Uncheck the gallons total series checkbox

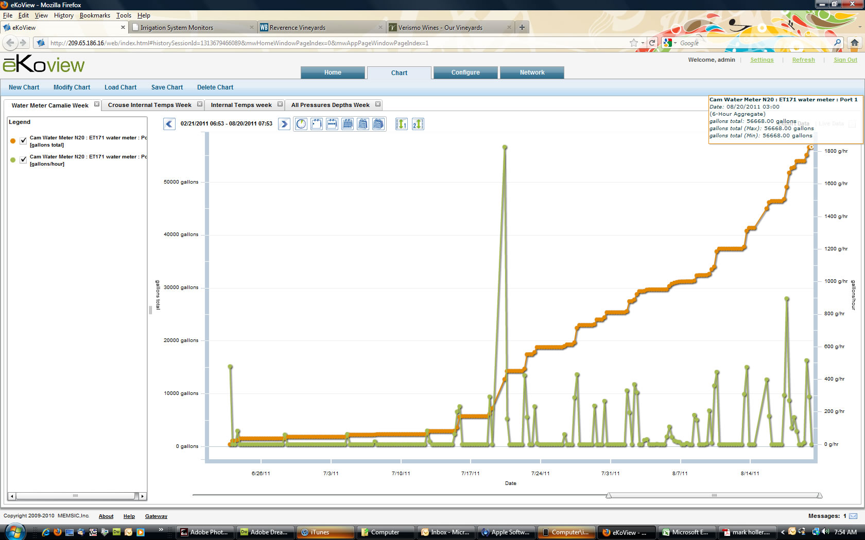pos(23,141)
